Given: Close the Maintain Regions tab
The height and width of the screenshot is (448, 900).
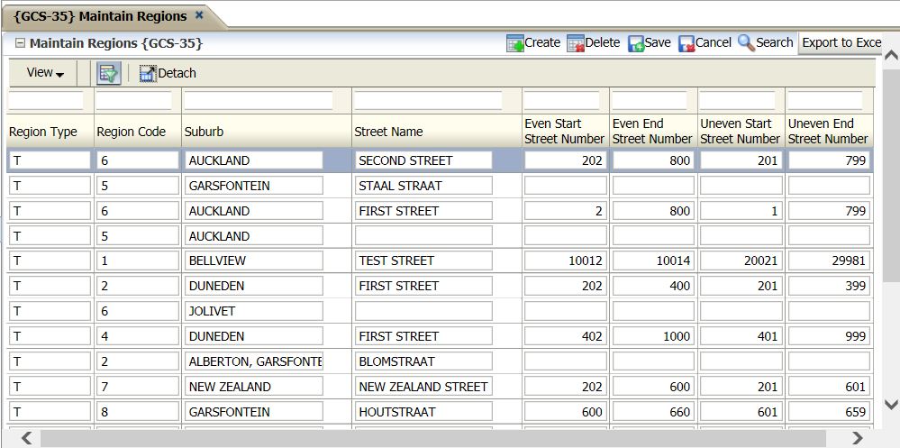Looking at the screenshot, I should click(199, 15).
